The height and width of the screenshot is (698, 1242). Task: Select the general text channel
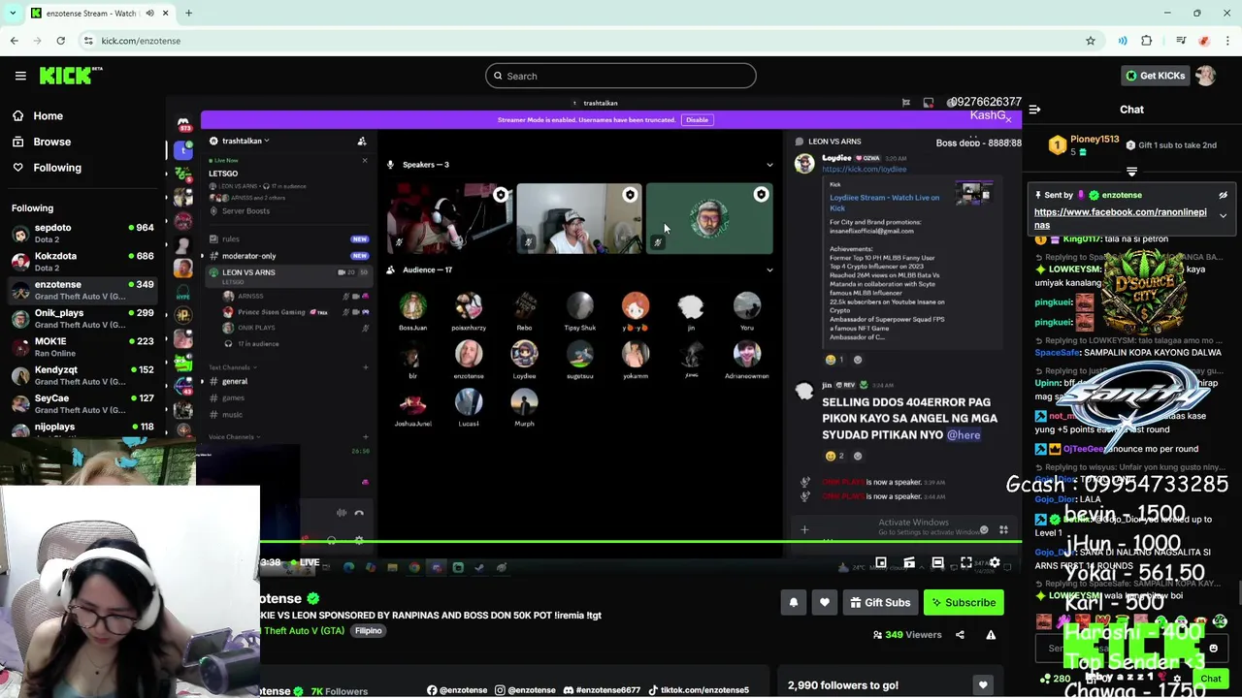pos(235,381)
